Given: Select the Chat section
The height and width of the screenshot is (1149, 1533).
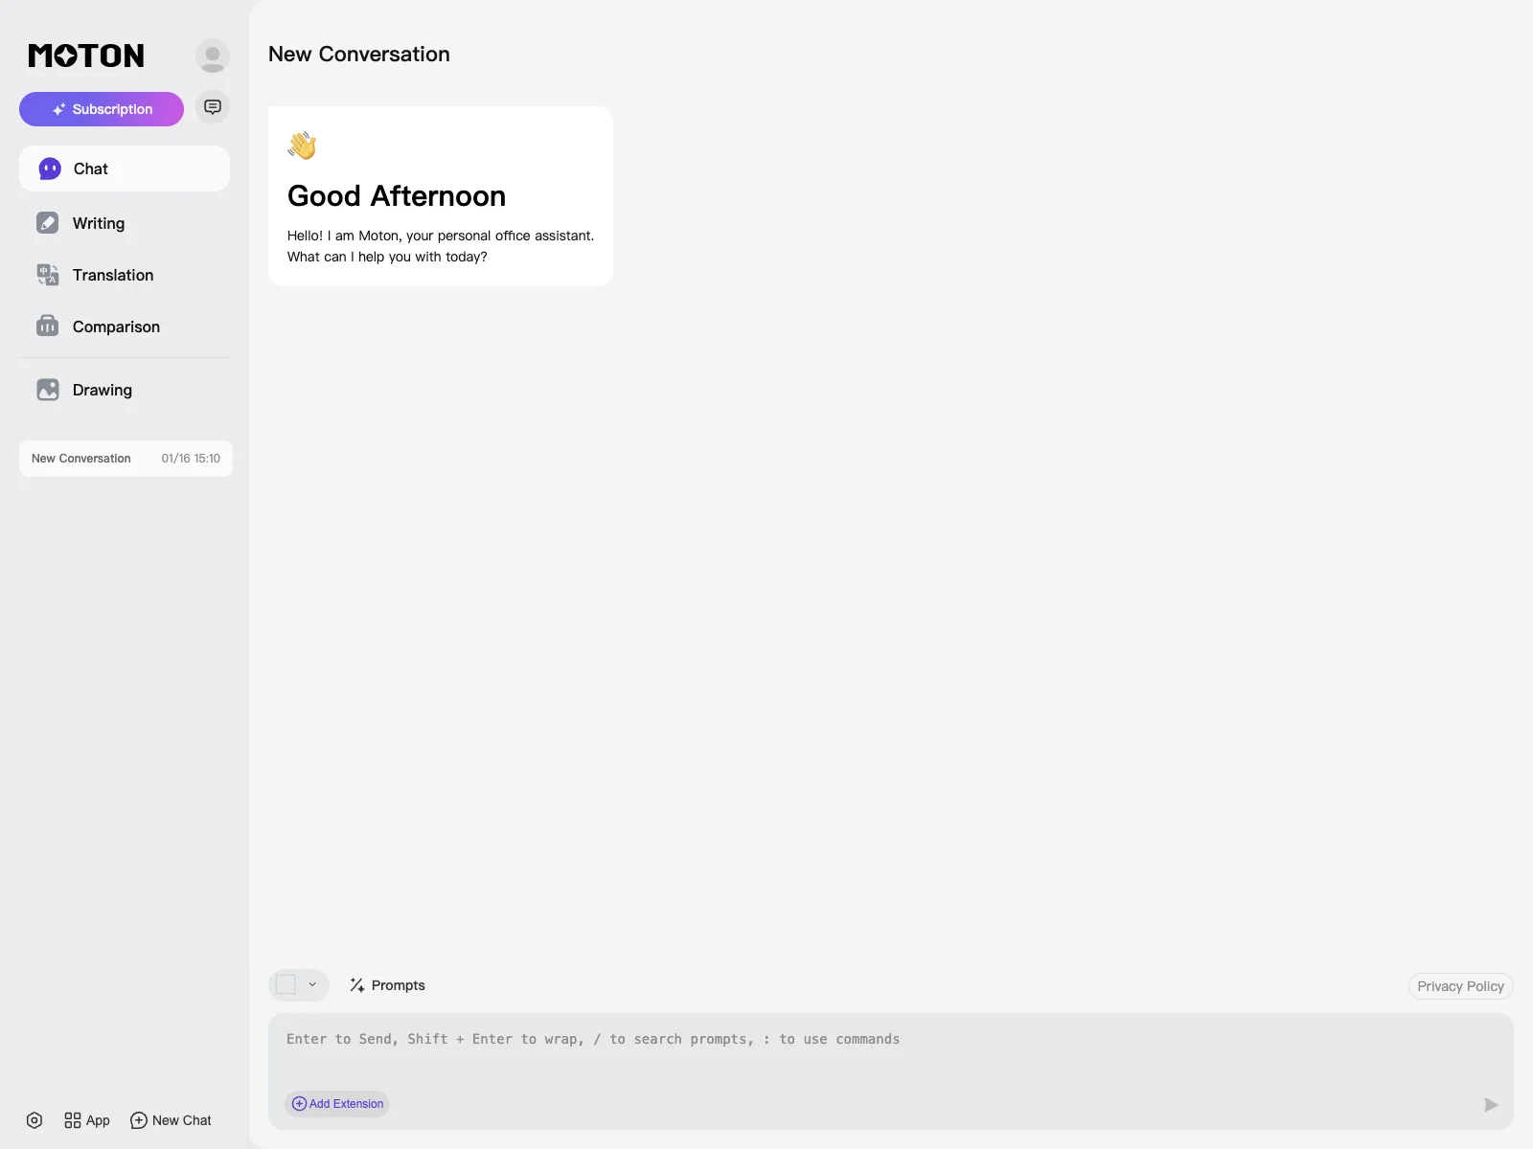Looking at the screenshot, I should 125,169.
